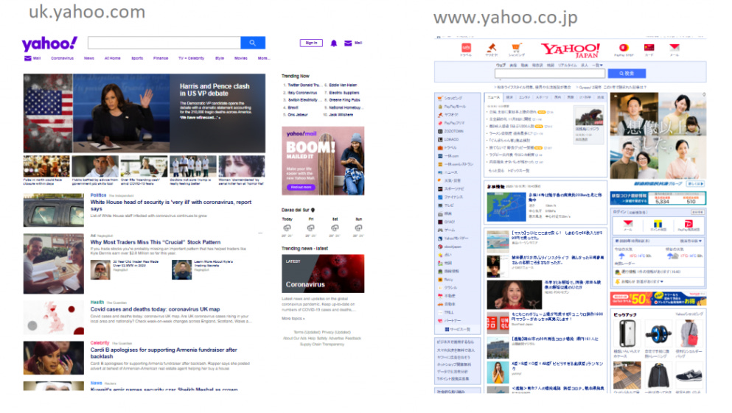Select Finance in Yahoo UK navigation

click(x=161, y=58)
